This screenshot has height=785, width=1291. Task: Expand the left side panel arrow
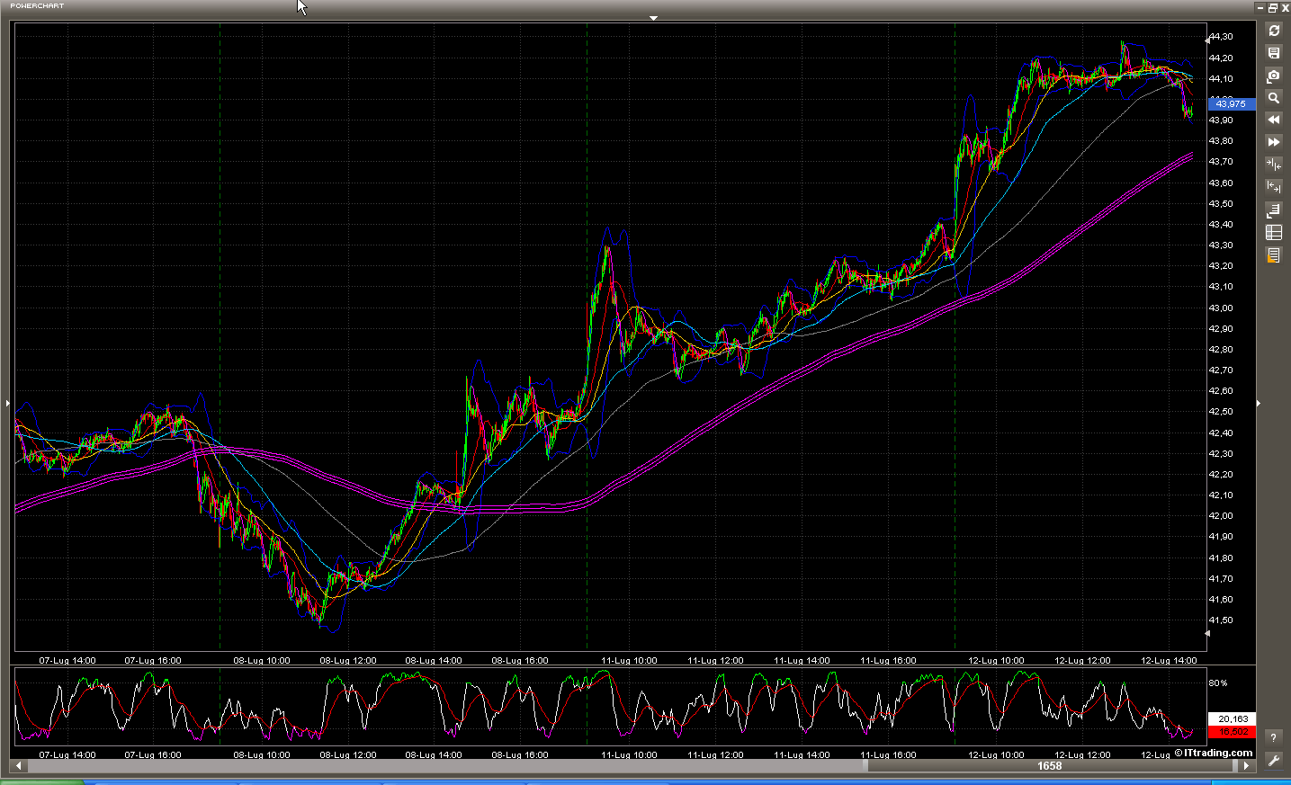(8, 403)
